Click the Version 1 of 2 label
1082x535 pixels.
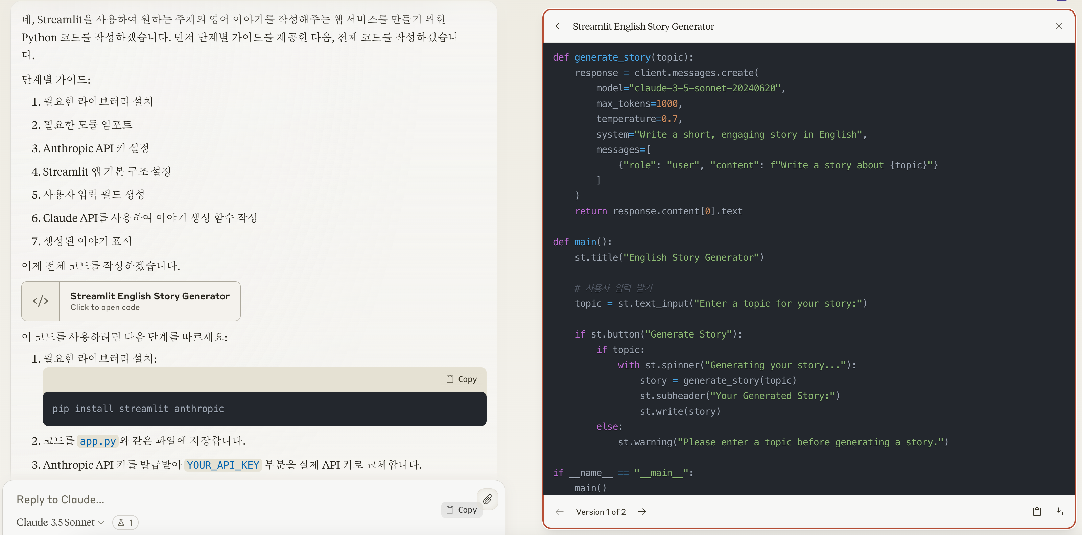click(600, 511)
